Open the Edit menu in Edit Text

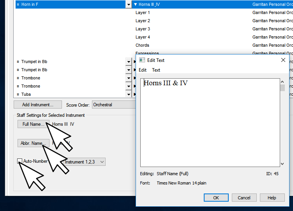click(x=143, y=70)
